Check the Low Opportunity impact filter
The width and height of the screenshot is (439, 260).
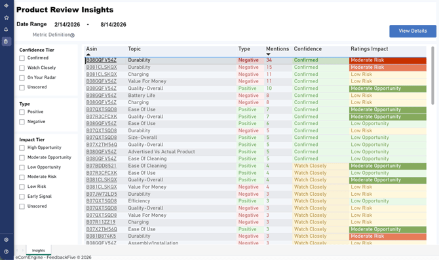tap(22, 168)
